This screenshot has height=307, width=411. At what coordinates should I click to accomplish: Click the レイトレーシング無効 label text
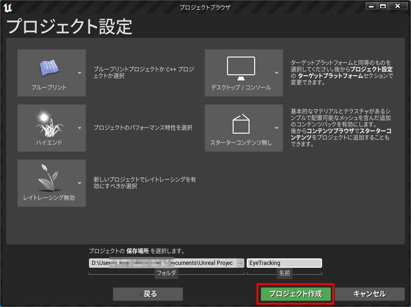pos(49,198)
